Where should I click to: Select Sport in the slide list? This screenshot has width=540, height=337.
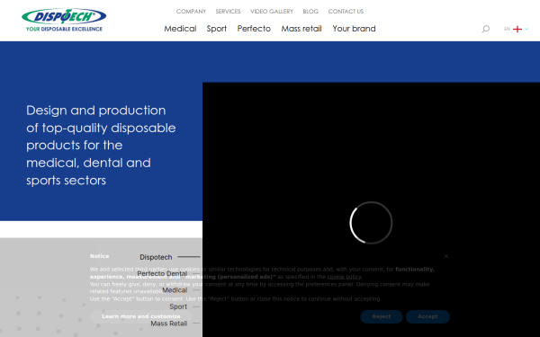click(178, 306)
